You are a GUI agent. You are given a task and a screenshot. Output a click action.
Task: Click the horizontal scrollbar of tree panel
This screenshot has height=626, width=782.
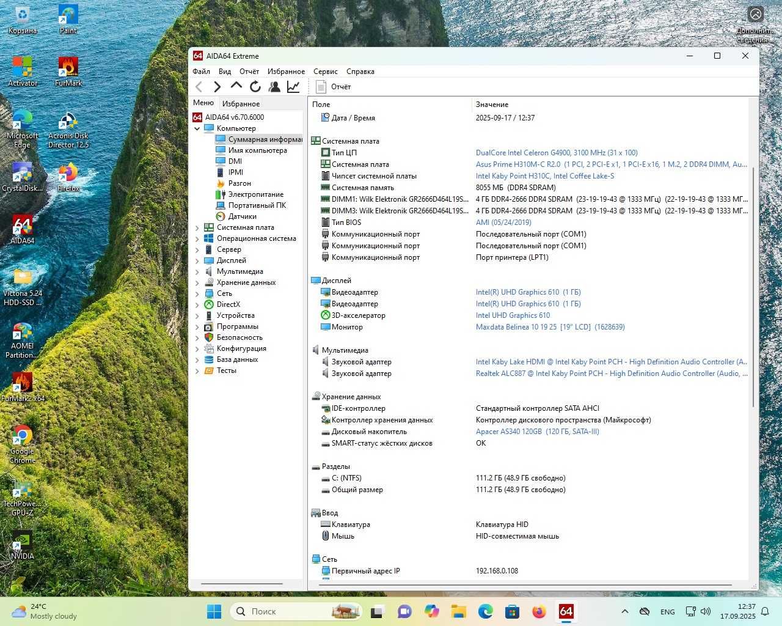point(242,584)
